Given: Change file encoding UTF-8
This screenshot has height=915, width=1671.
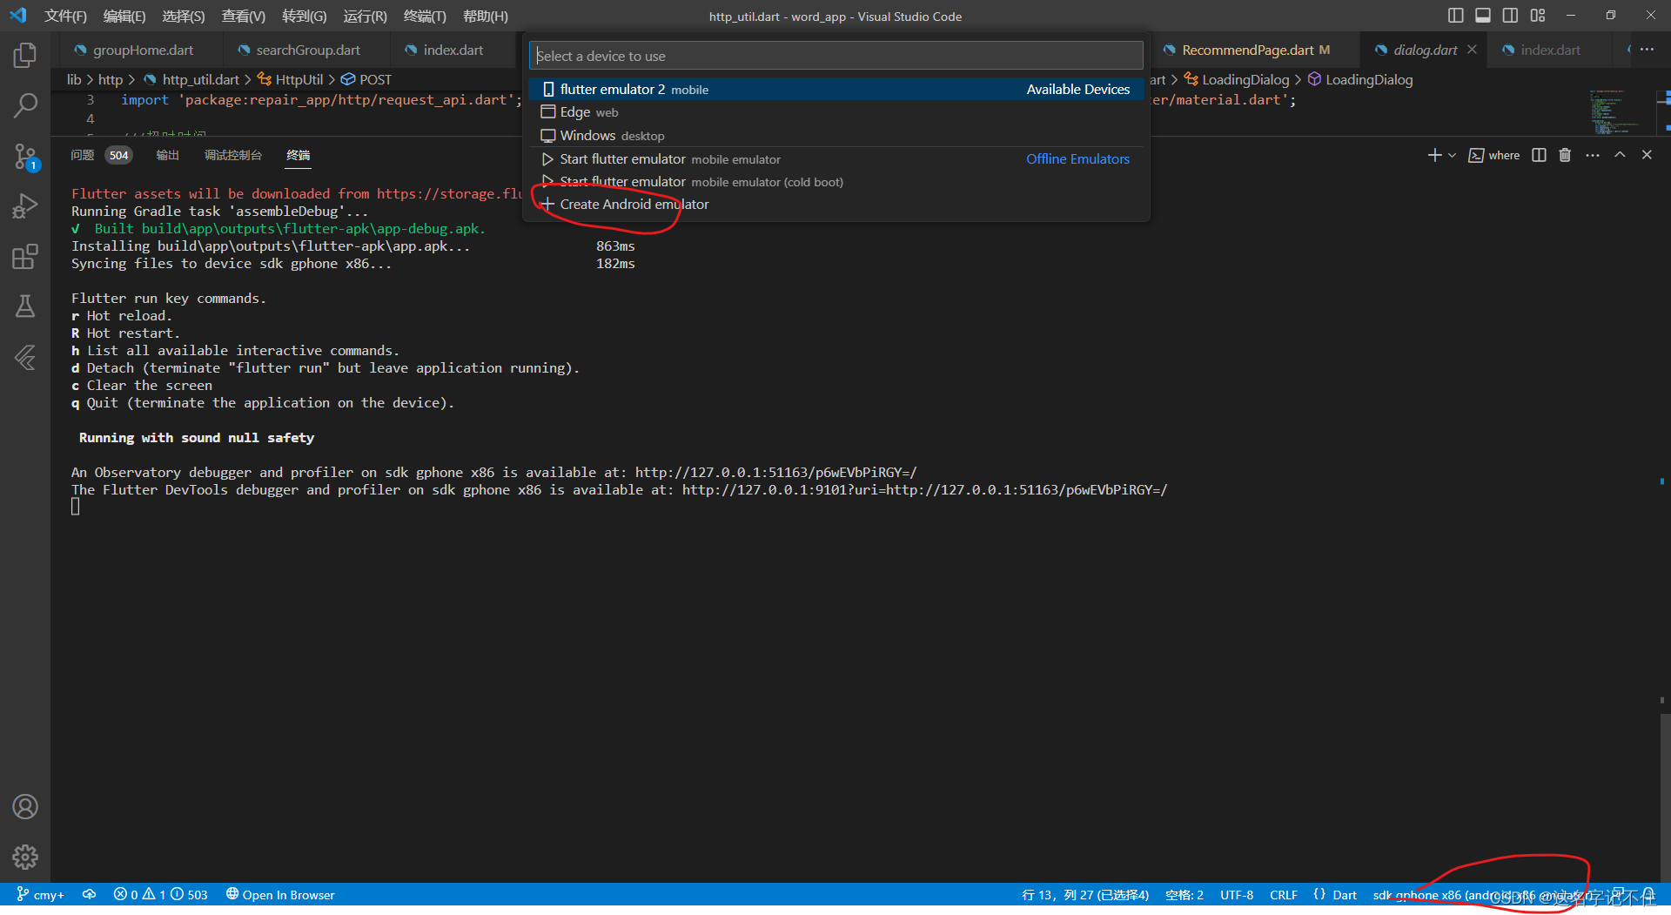Looking at the screenshot, I should coord(1237,895).
